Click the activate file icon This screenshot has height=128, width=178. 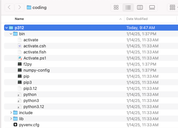click(x=20, y=40)
